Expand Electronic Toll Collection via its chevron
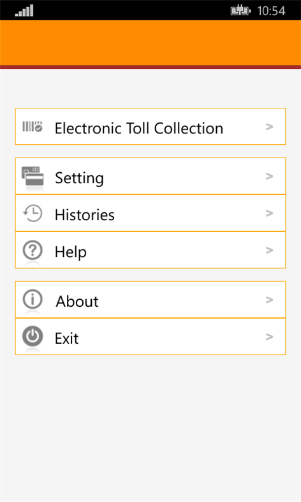Image resolution: width=301 pixels, height=502 pixels. 269,127
